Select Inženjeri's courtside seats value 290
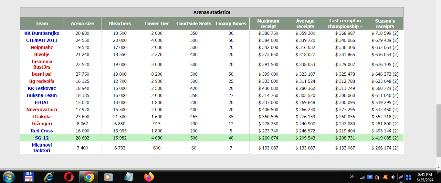 194,124
